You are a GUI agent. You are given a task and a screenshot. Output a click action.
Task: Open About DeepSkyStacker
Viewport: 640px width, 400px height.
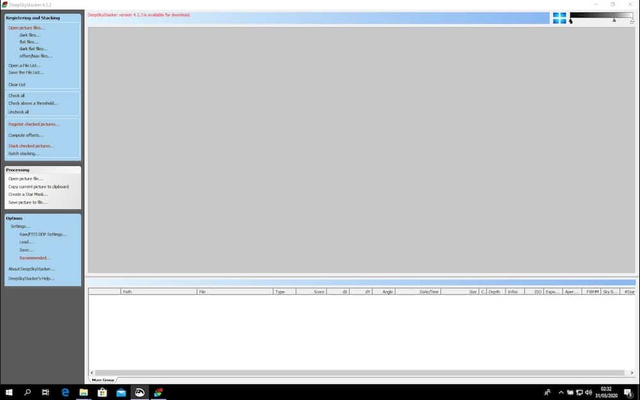tap(31, 269)
